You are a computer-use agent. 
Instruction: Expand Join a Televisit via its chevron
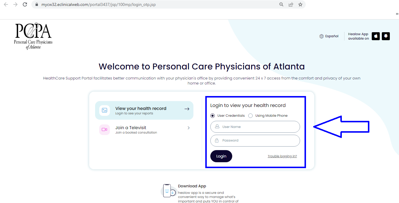tap(188, 128)
